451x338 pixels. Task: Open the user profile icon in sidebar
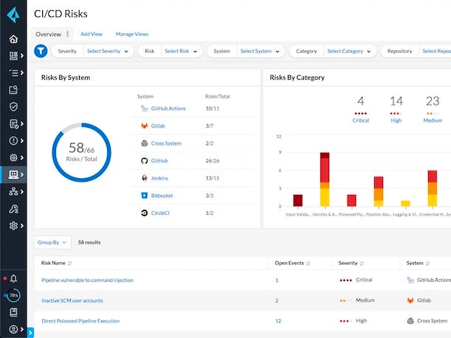coord(13,329)
